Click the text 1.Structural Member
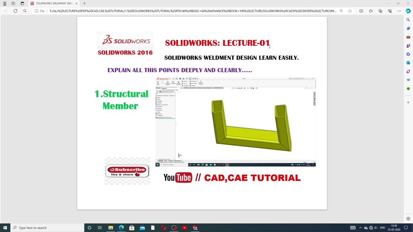413x232 pixels. coord(121,100)
